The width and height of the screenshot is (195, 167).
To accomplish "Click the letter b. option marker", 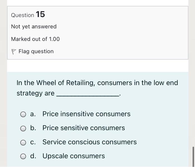I will [x=33, y=128].
